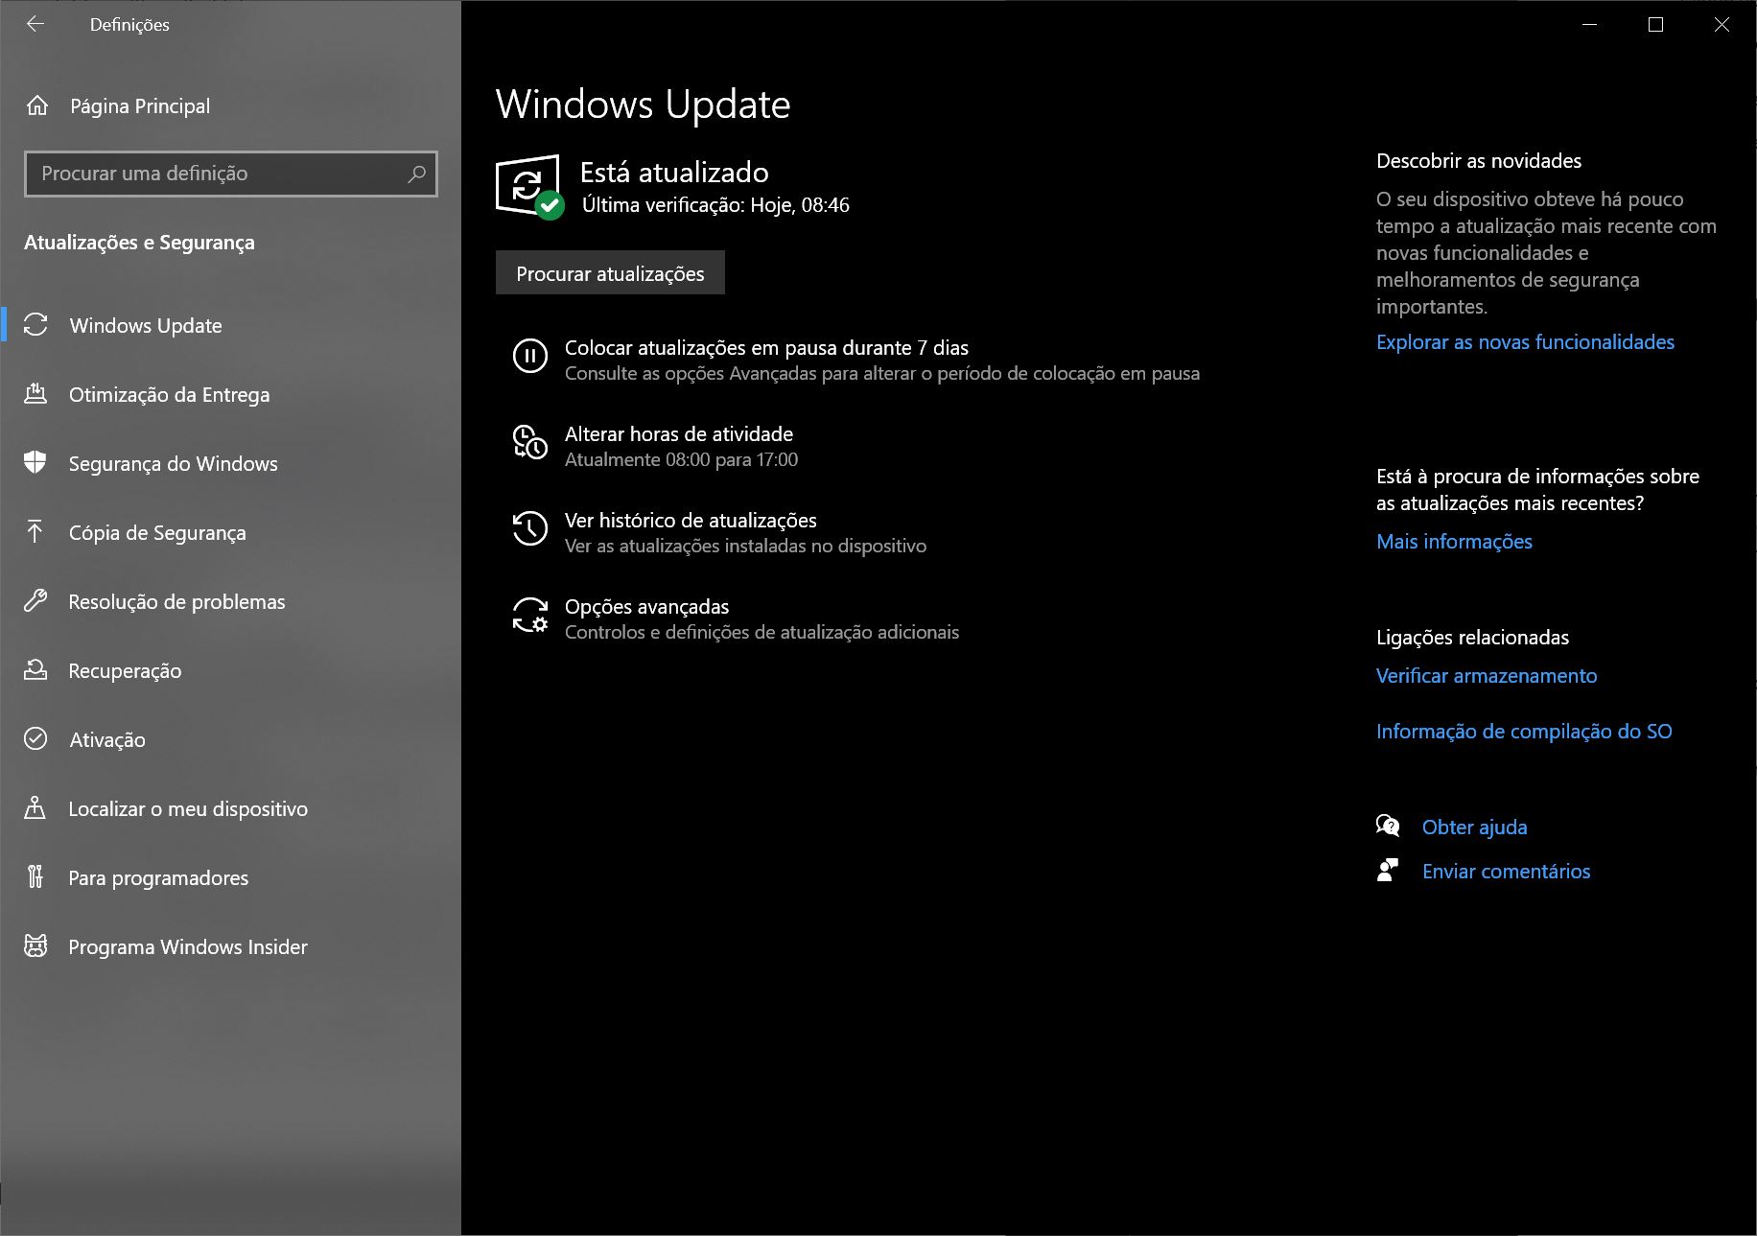Click the clock icon for active hours
Viewport: 1757px width, 1236px height.
pyautogui.click(x=530, y=442)
